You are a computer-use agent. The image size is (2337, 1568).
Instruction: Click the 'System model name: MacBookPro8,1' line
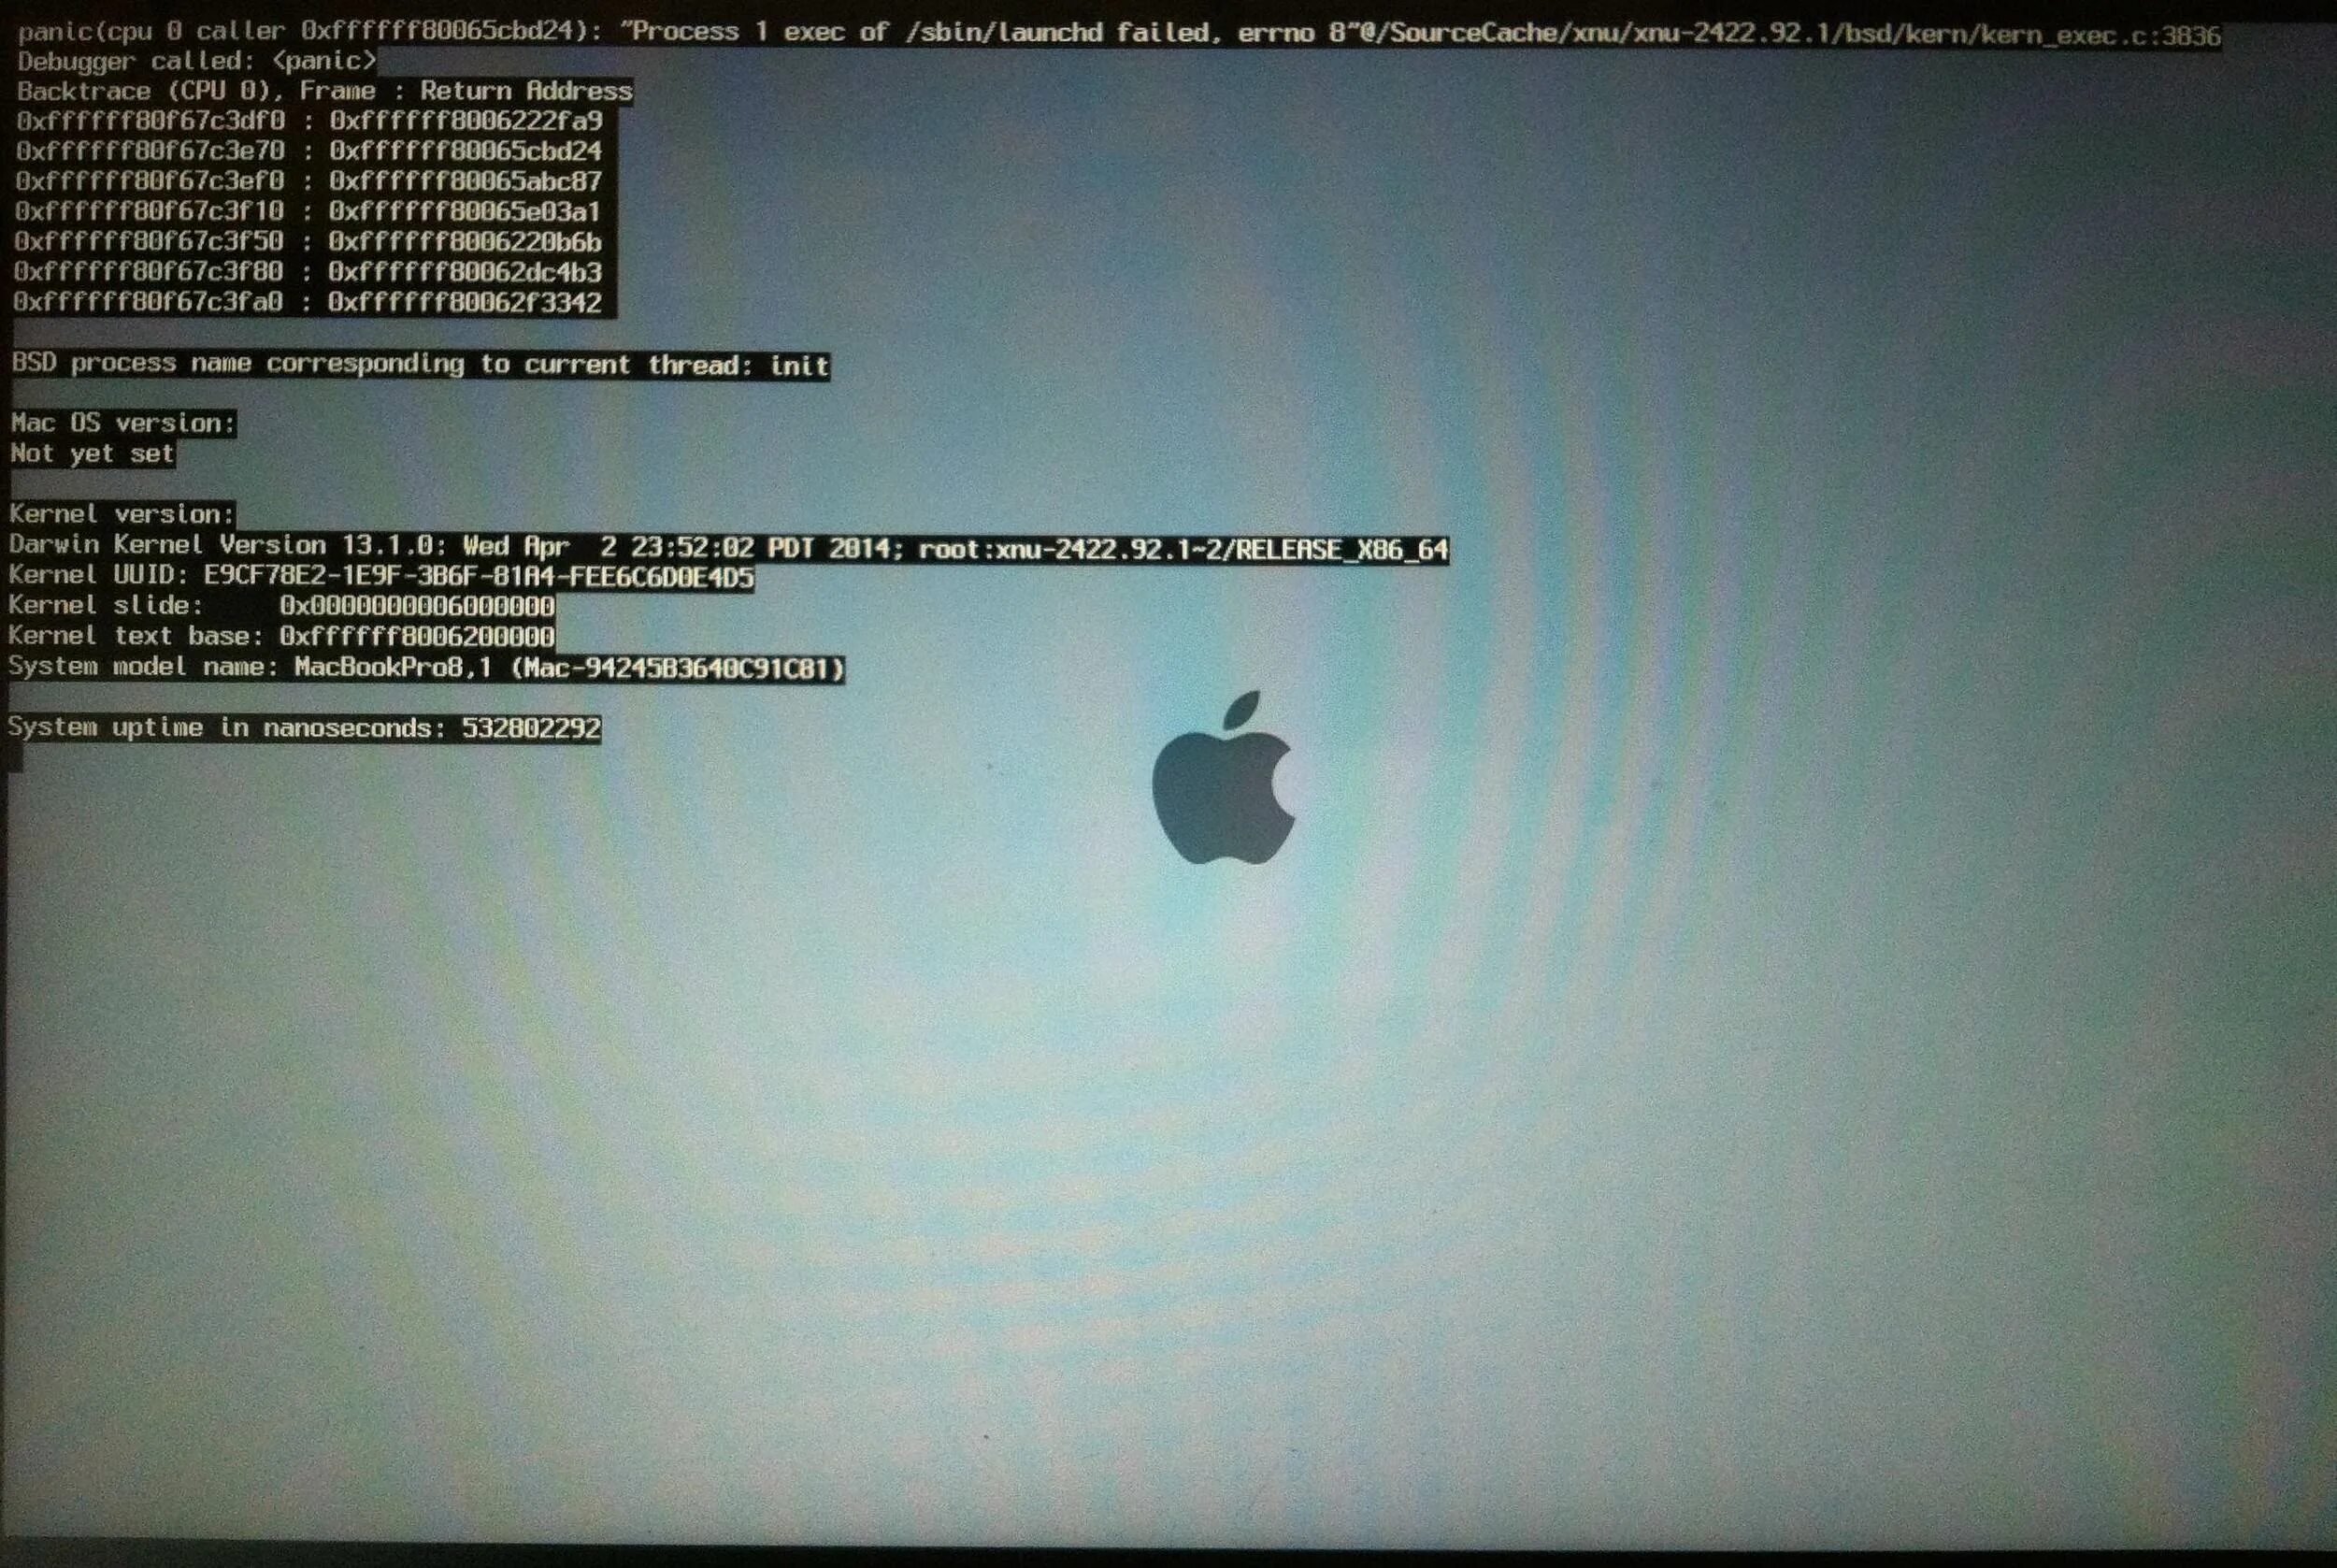427,667
